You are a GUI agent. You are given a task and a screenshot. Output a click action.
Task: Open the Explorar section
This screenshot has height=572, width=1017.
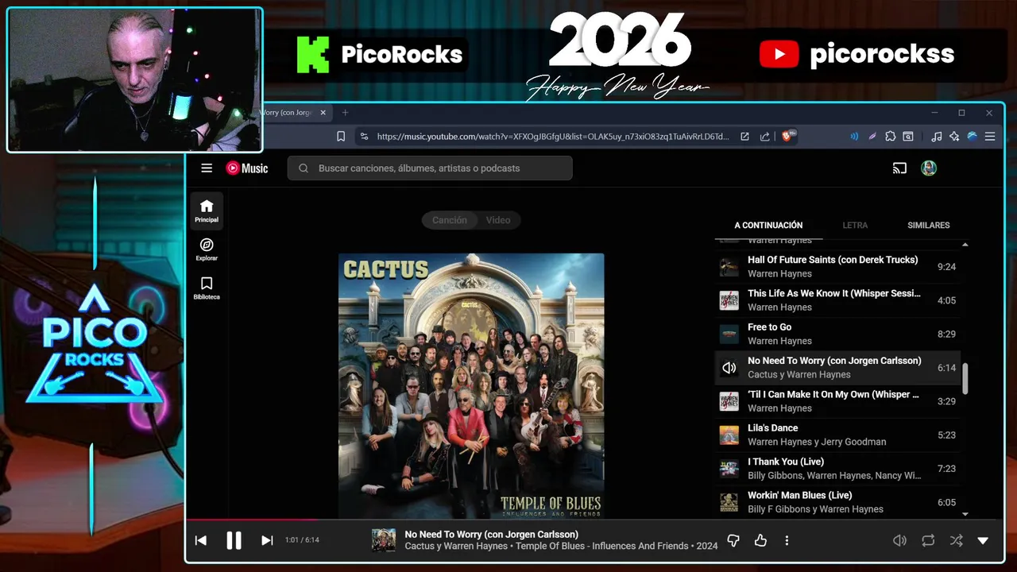click(x=207, y=249)
